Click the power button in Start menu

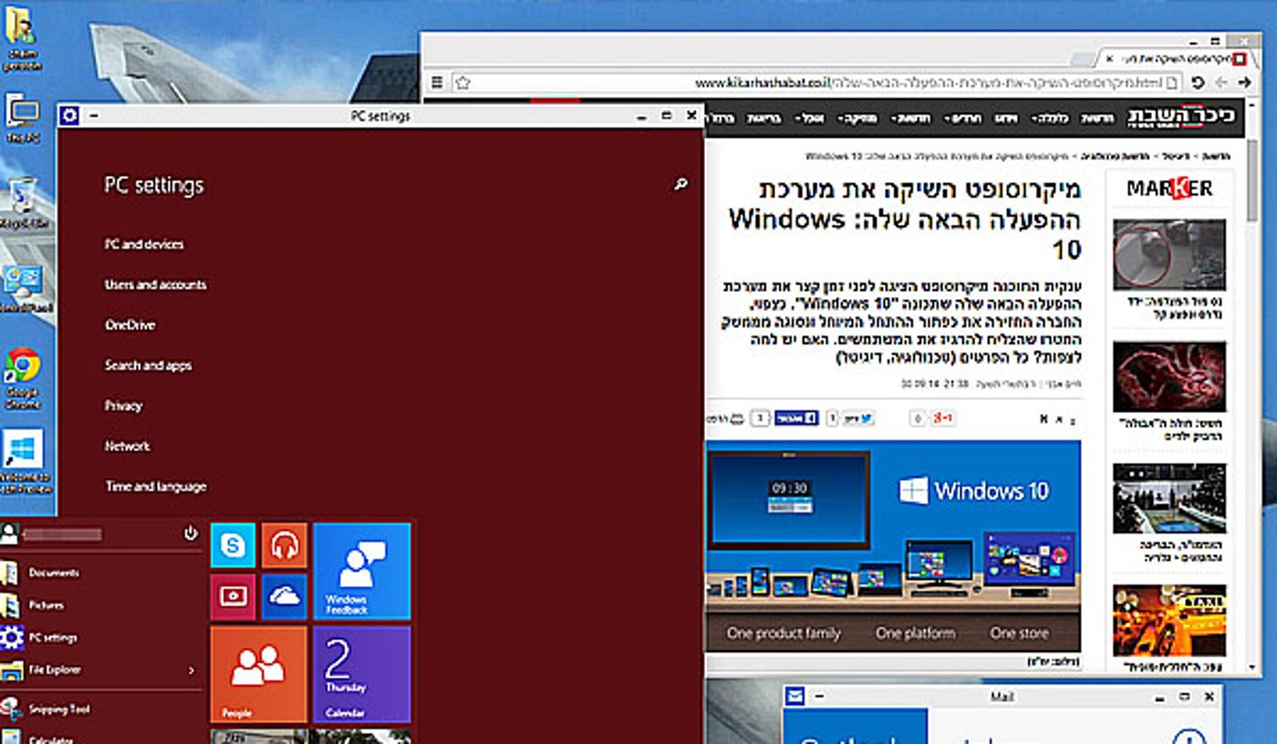[191, 533]
